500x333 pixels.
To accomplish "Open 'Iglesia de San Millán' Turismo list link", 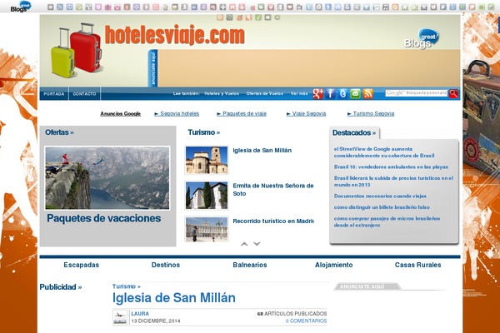I will click(262, 151).
